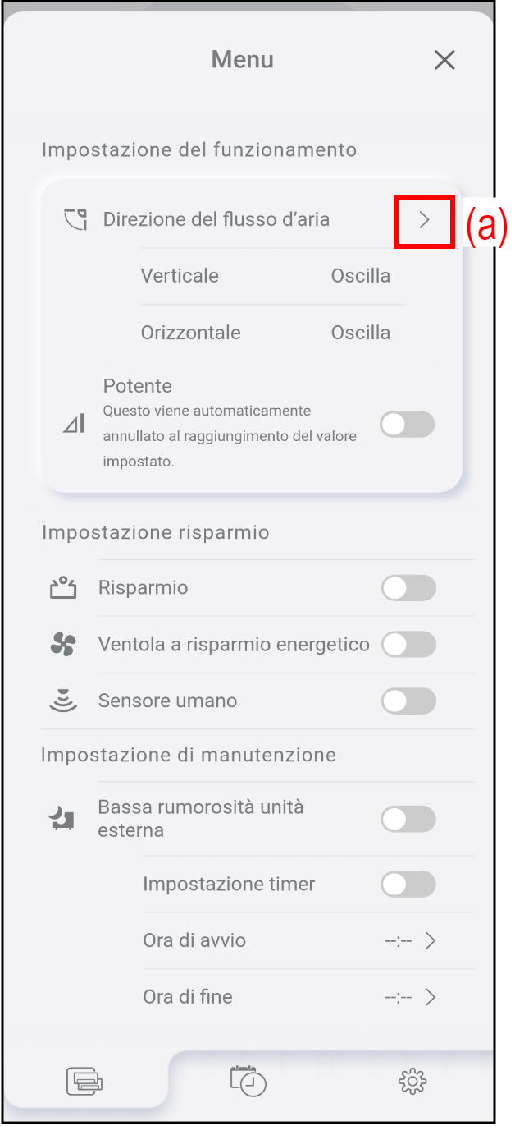The width and height of the screenshot is (515, 1126).
Task: Open the schedule timer tab icon
Action: 248,1080
